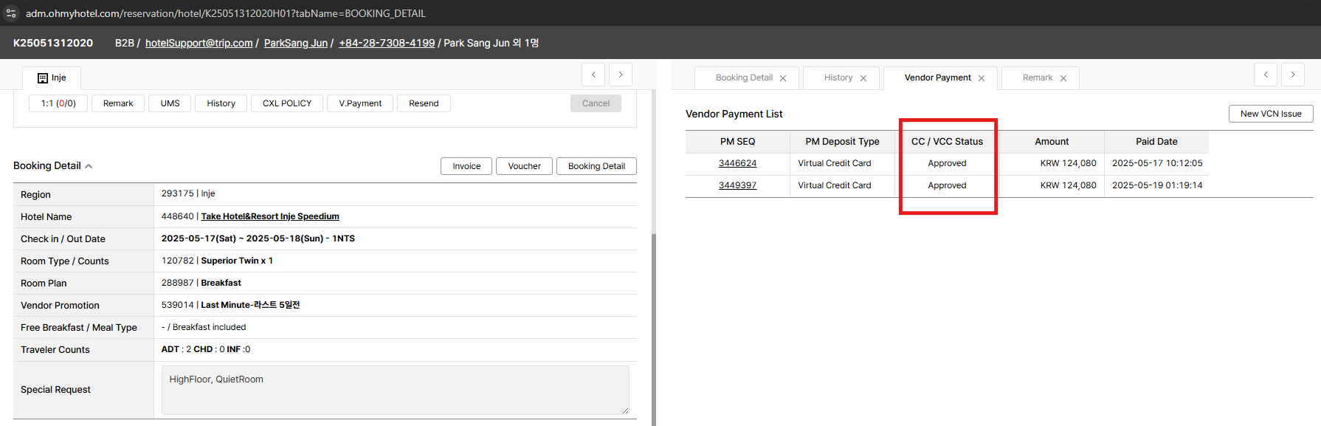Go to next tab in right panel
This screenshot has height=426, width=1321.
pyautogui.click(x=1293, y=75)
